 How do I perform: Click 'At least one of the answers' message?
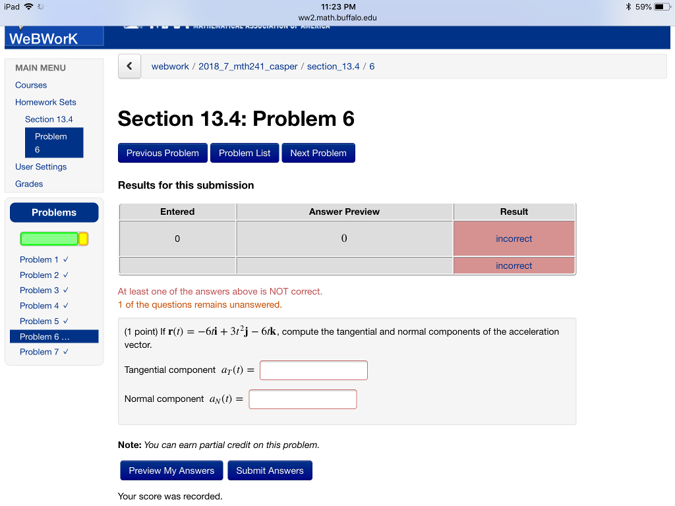[220, 291]
